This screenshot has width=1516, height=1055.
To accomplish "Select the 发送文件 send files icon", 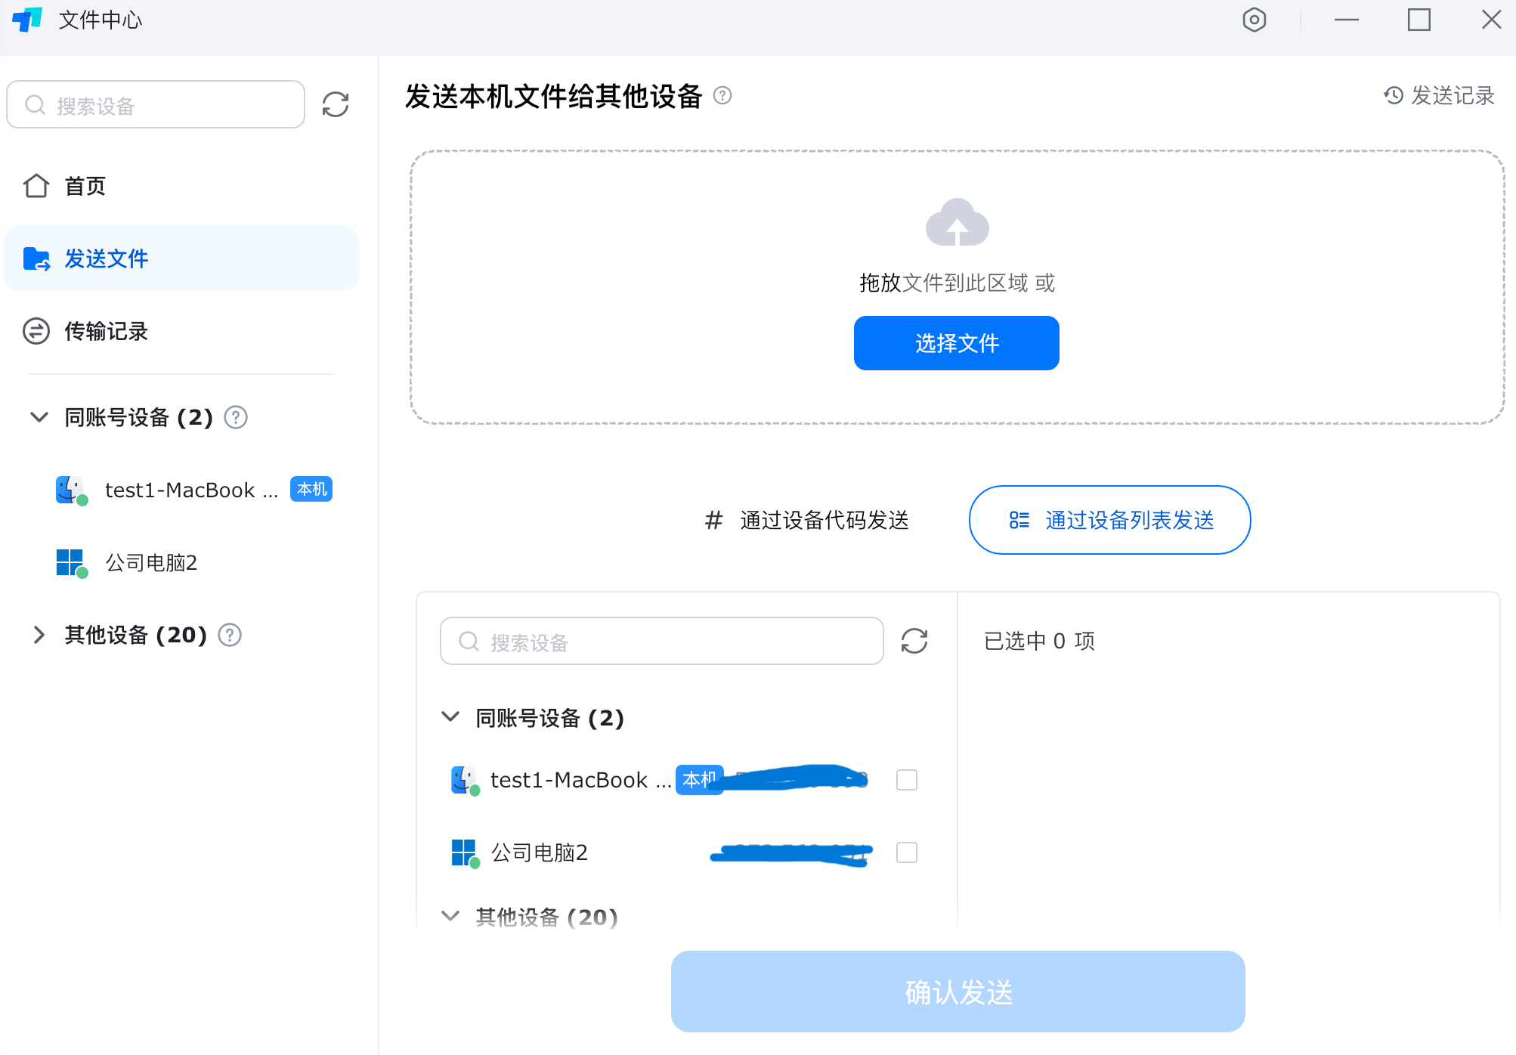I will (37, 258).
